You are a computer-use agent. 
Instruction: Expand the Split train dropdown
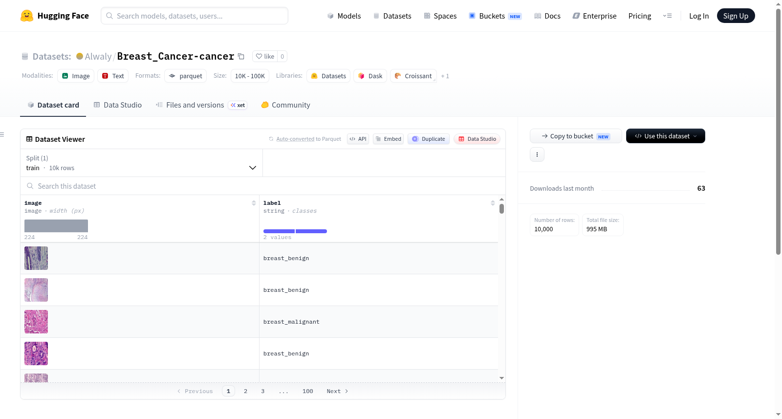pos(141,163)
